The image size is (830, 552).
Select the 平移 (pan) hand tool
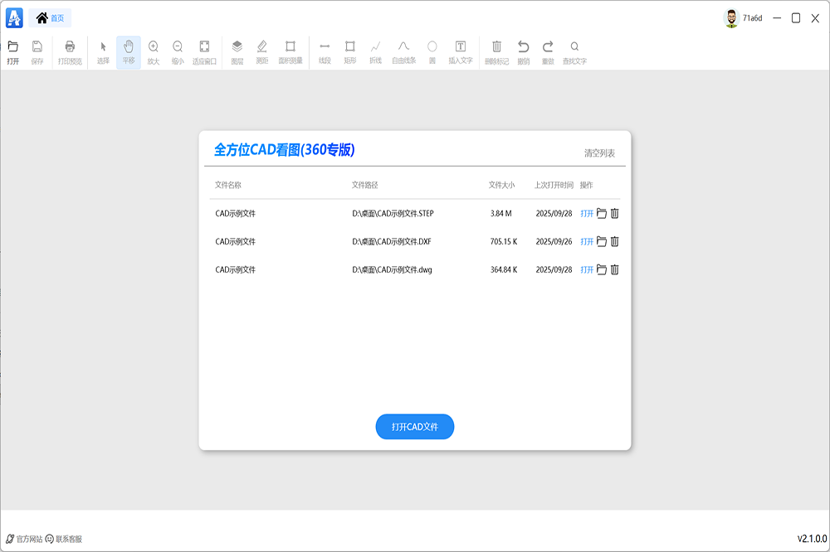(x=128, y=51)
